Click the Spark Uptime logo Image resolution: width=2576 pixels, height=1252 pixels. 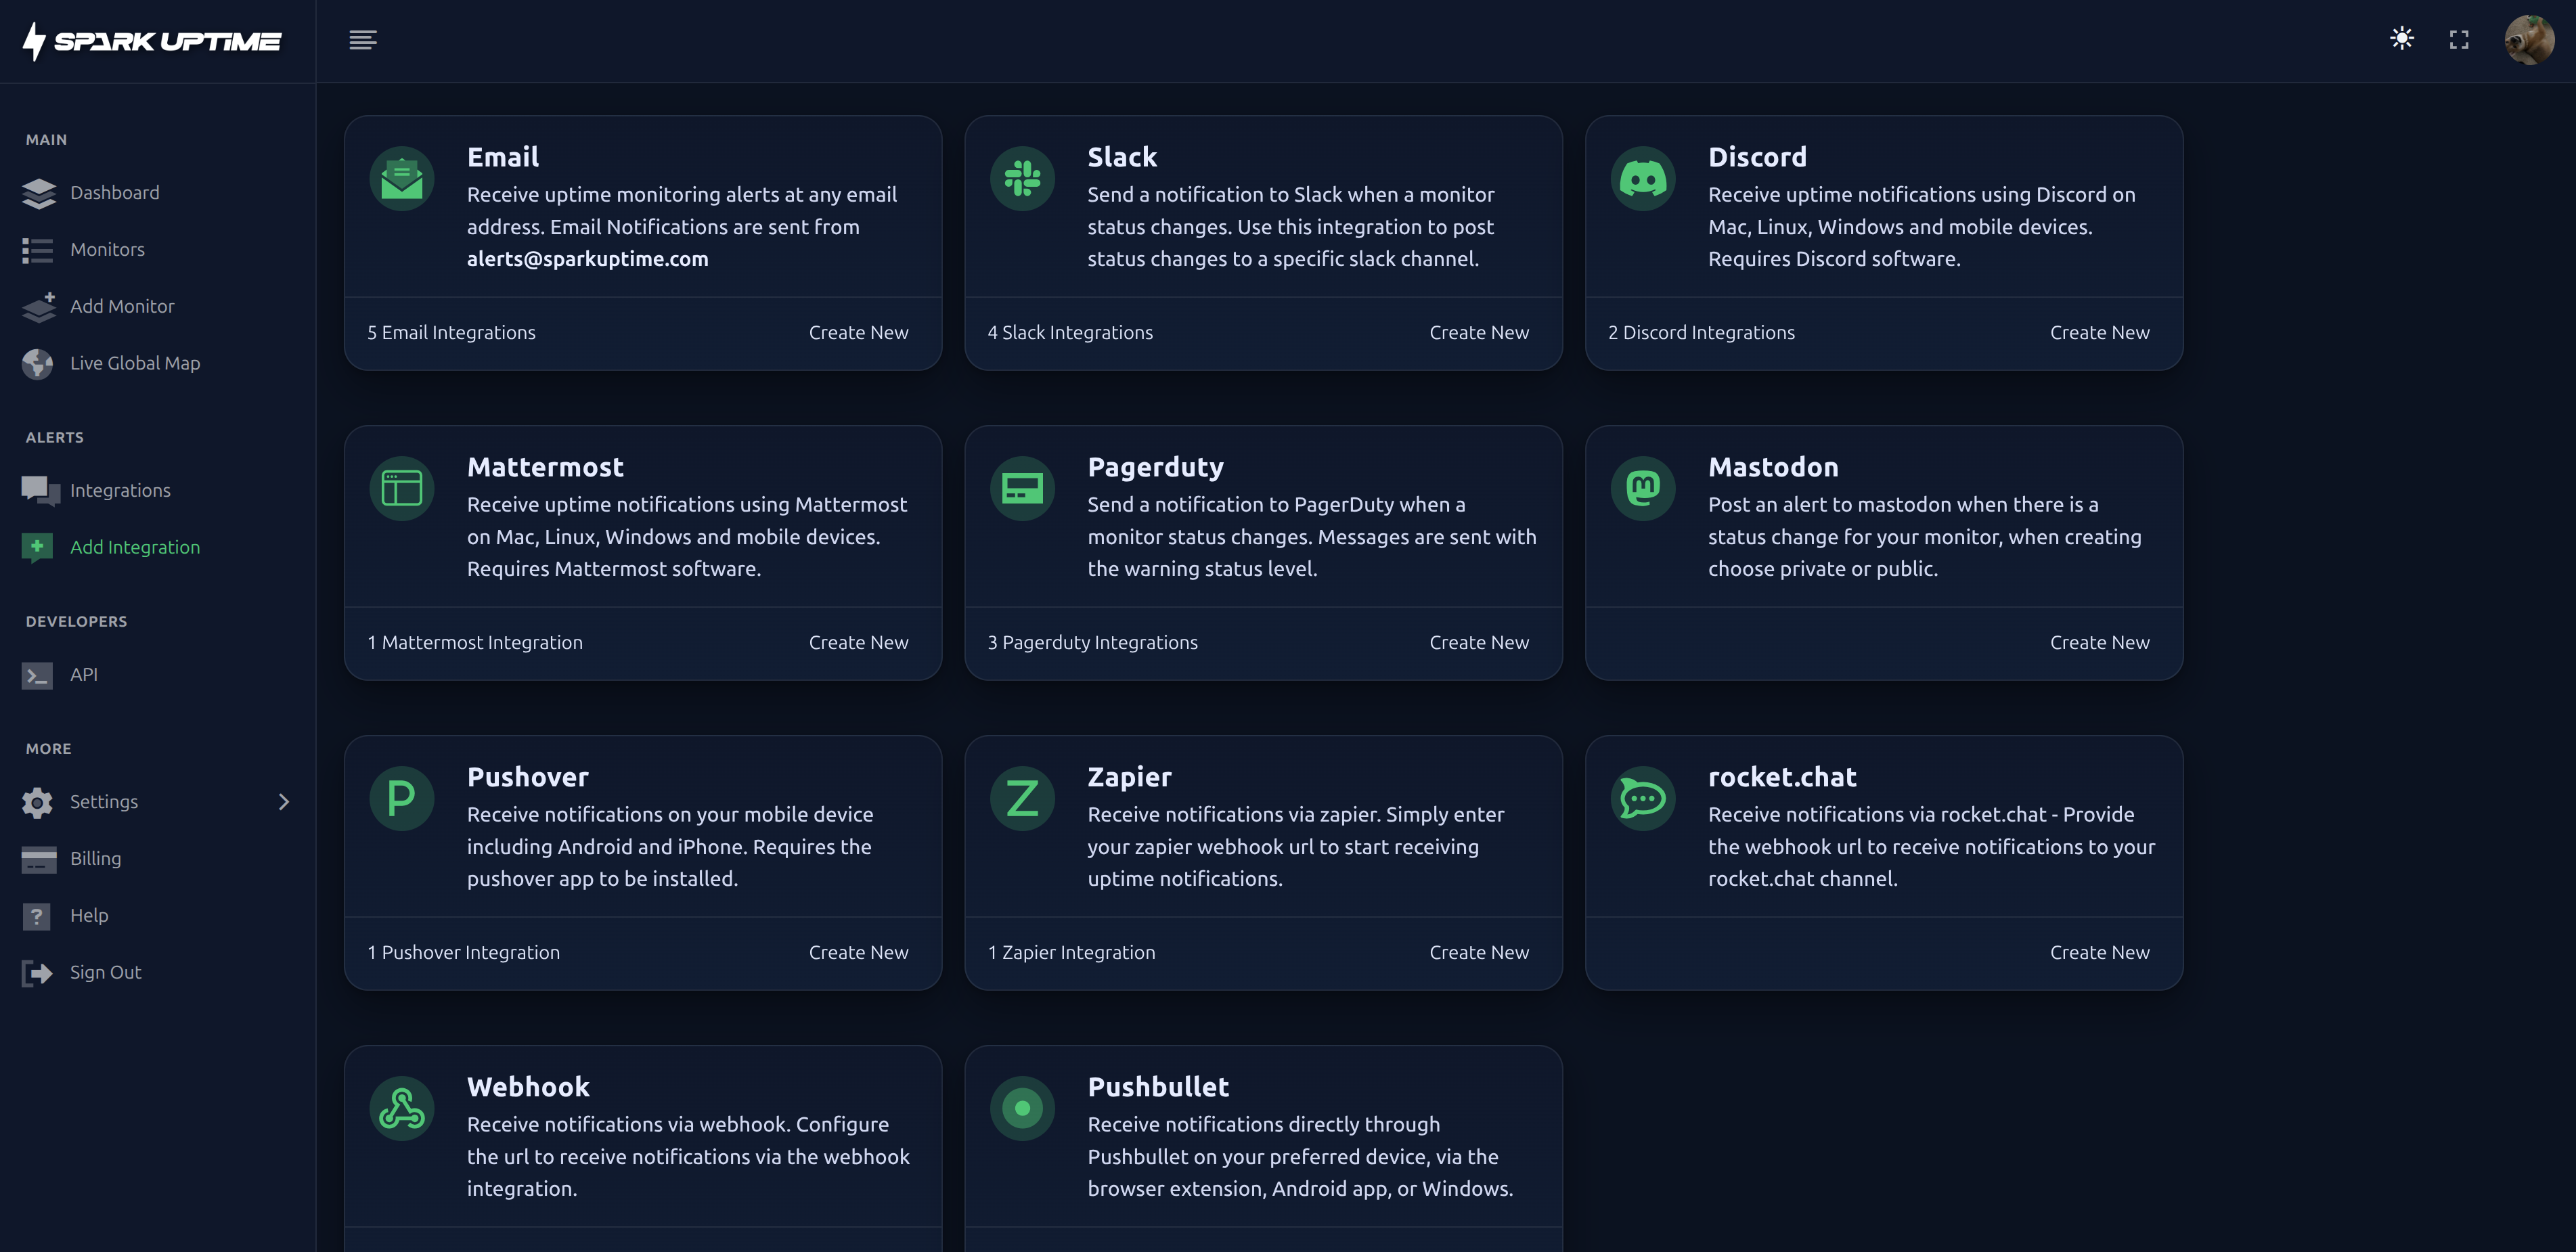pos(152,41)
